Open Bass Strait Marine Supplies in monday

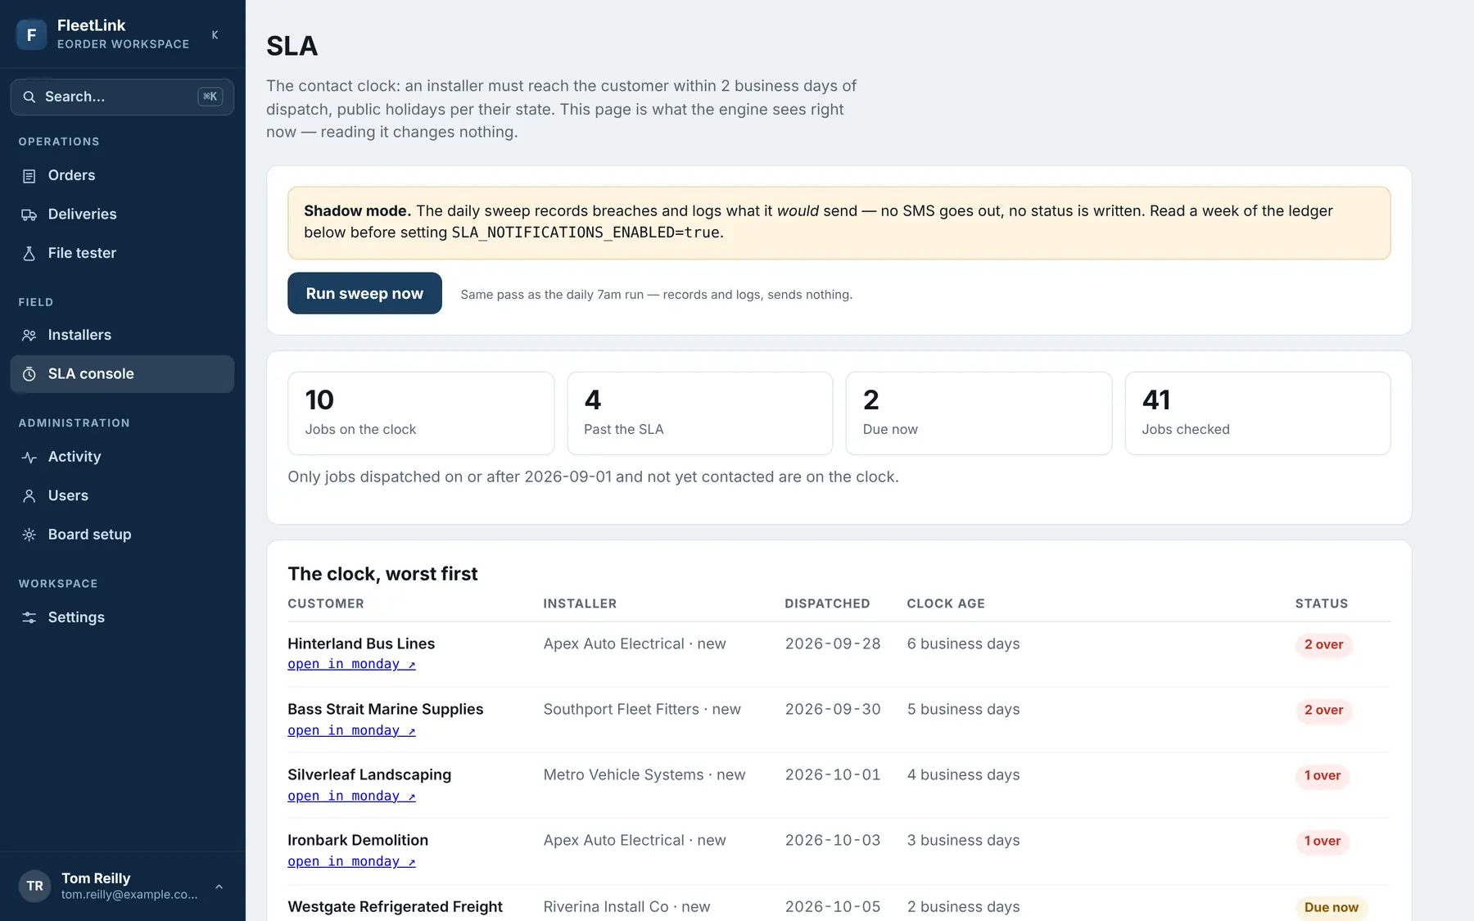[351, 730]
